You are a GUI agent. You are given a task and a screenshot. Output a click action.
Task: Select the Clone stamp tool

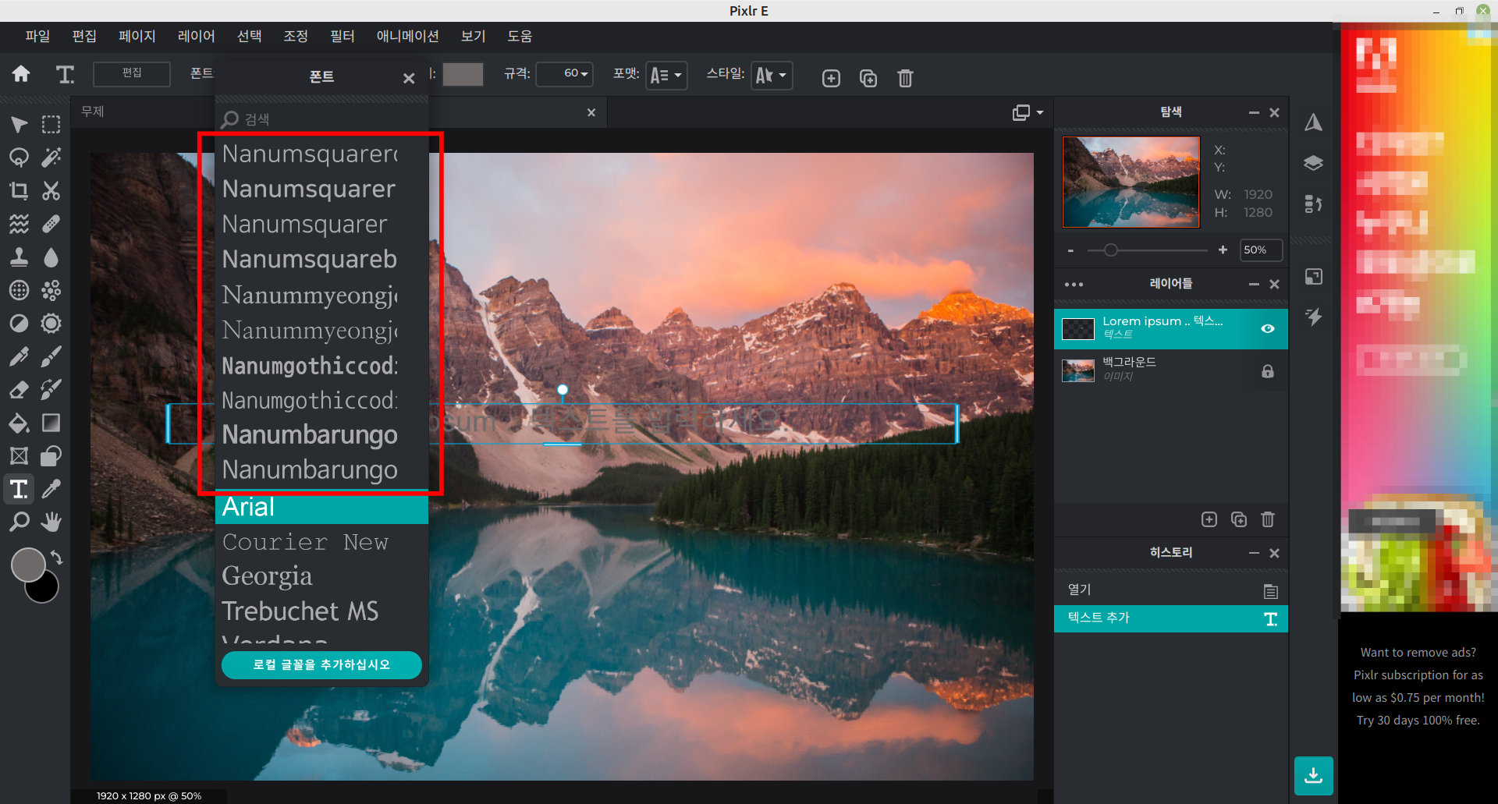point(19,257)
